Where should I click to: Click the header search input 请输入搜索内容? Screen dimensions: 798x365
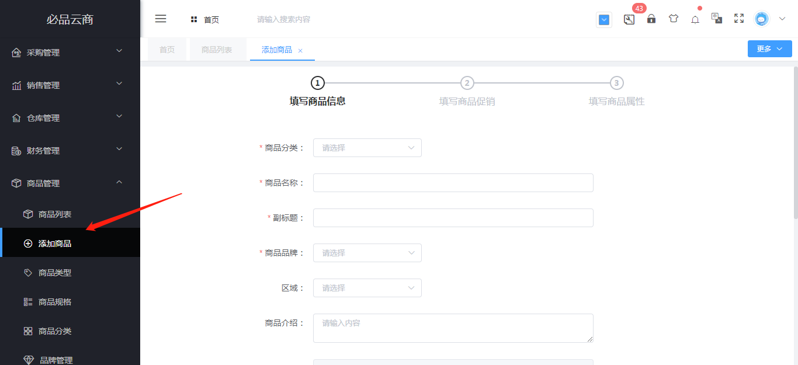tap(283, 19)
